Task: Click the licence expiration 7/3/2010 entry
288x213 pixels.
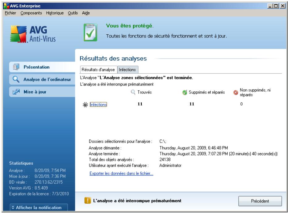Action: pyautogui.click(x=39, y=194)
